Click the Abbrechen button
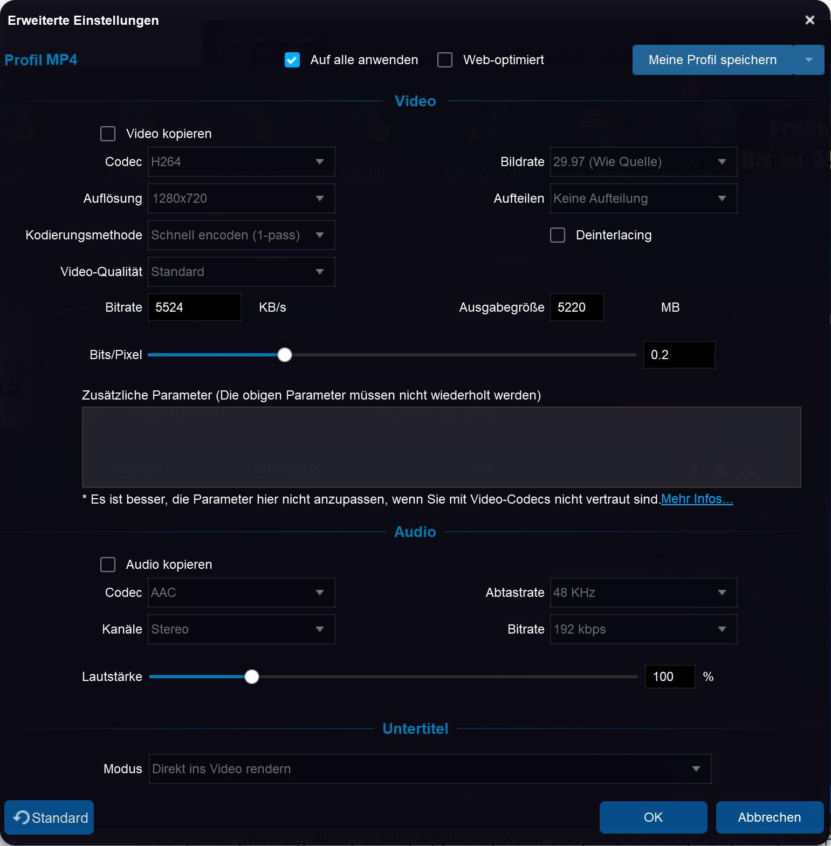 769,817
